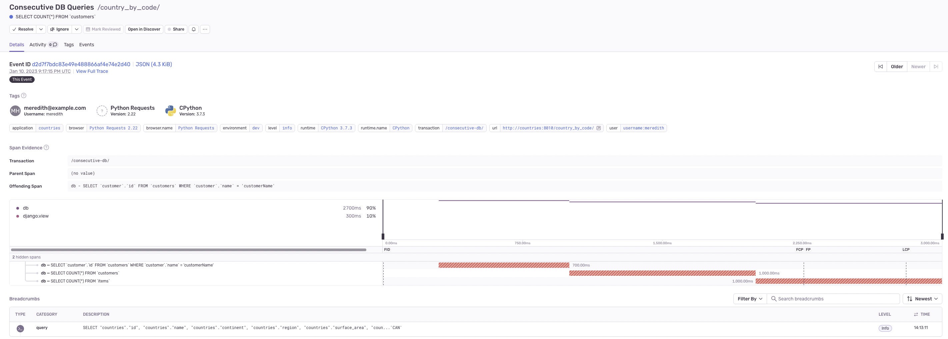Click the browser tag value Python Requests 2.22
The height and width of the screenshot is (339, 948).
[x=113, y=128]
